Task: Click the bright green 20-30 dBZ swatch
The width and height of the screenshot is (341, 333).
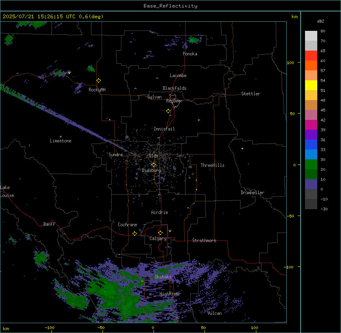Action: (311, 165)
